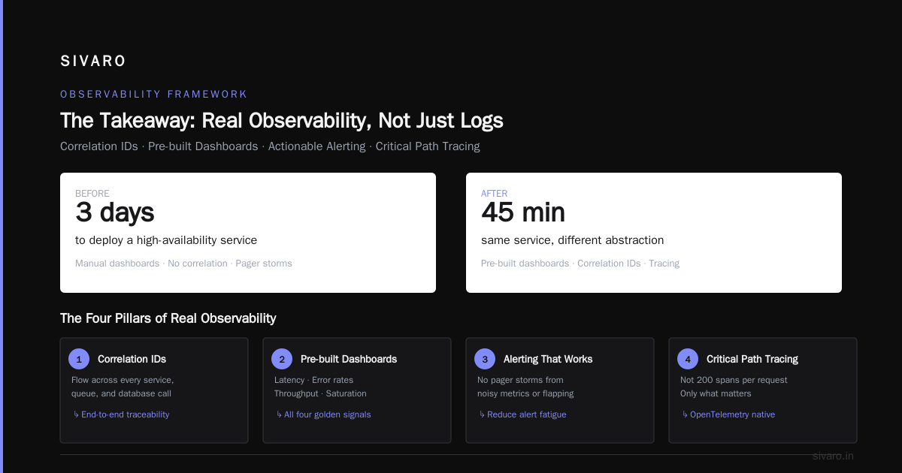Select the '45 min' metric
This screenshot has width=902, height=473.
pos(523,212)
